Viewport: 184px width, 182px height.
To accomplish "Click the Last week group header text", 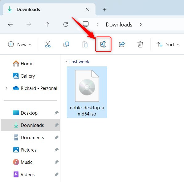I will tap(79, 62).
